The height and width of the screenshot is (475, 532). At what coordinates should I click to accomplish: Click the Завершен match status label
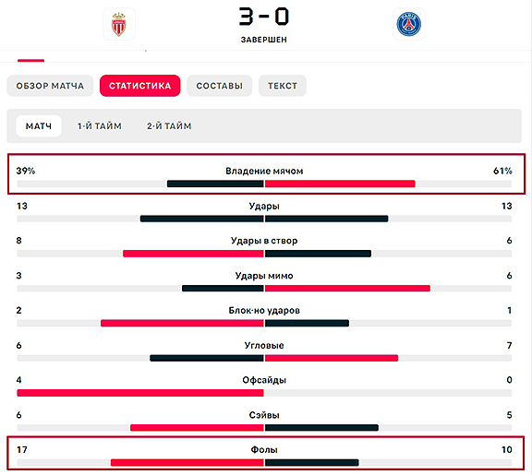[264, 40]
